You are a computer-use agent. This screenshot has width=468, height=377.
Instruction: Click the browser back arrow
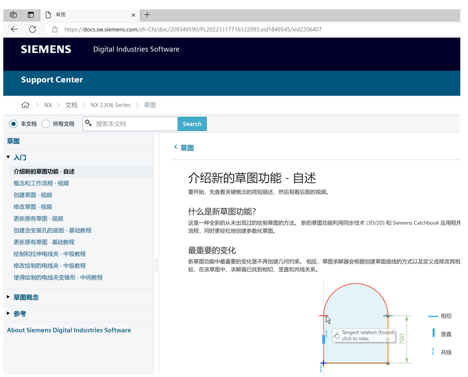pyautogui.click(x=14, y=29)
